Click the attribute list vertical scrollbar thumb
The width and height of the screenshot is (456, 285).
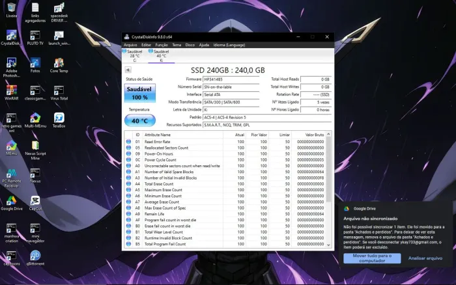pyautogui.click(x=328, y=169)
